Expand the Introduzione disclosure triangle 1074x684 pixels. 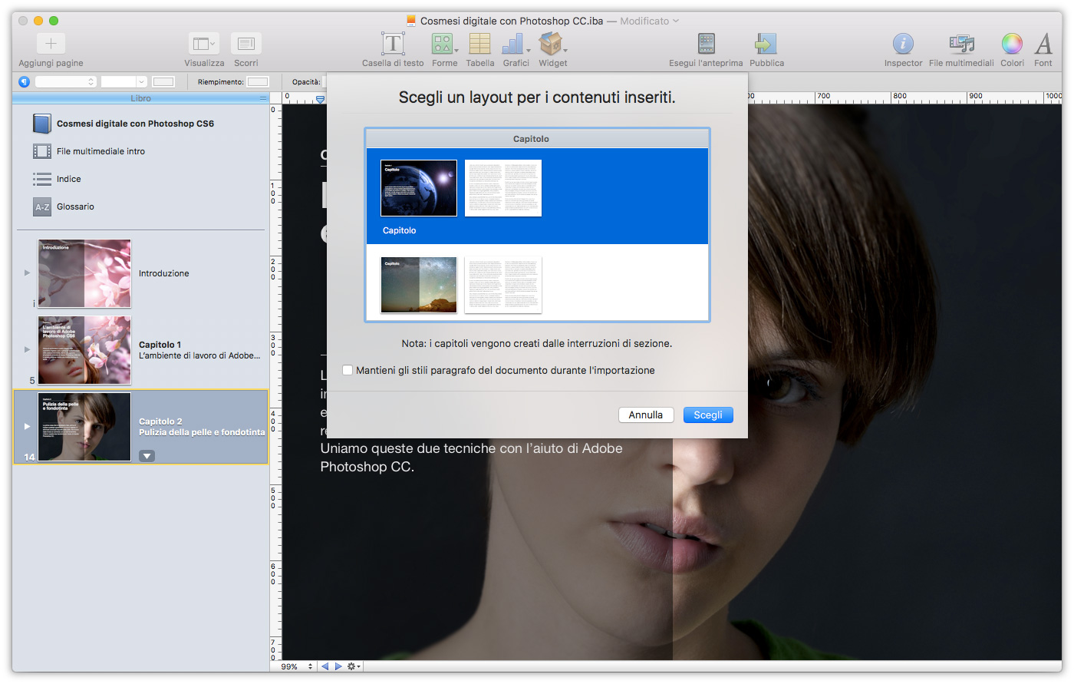click(x=27, y=273)
